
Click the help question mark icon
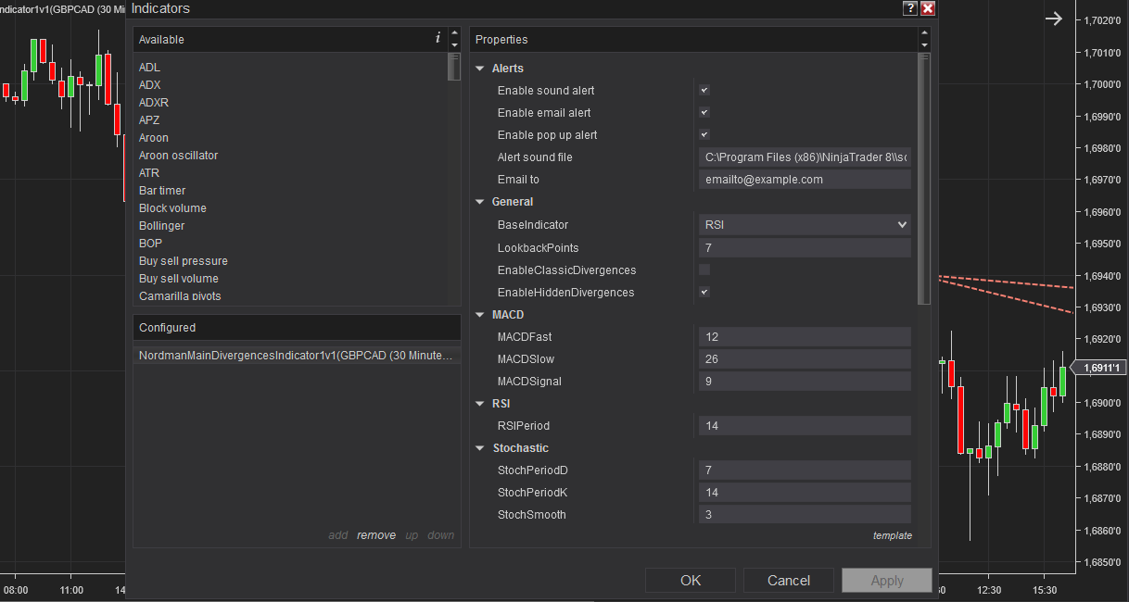click(x=910, y=8)
